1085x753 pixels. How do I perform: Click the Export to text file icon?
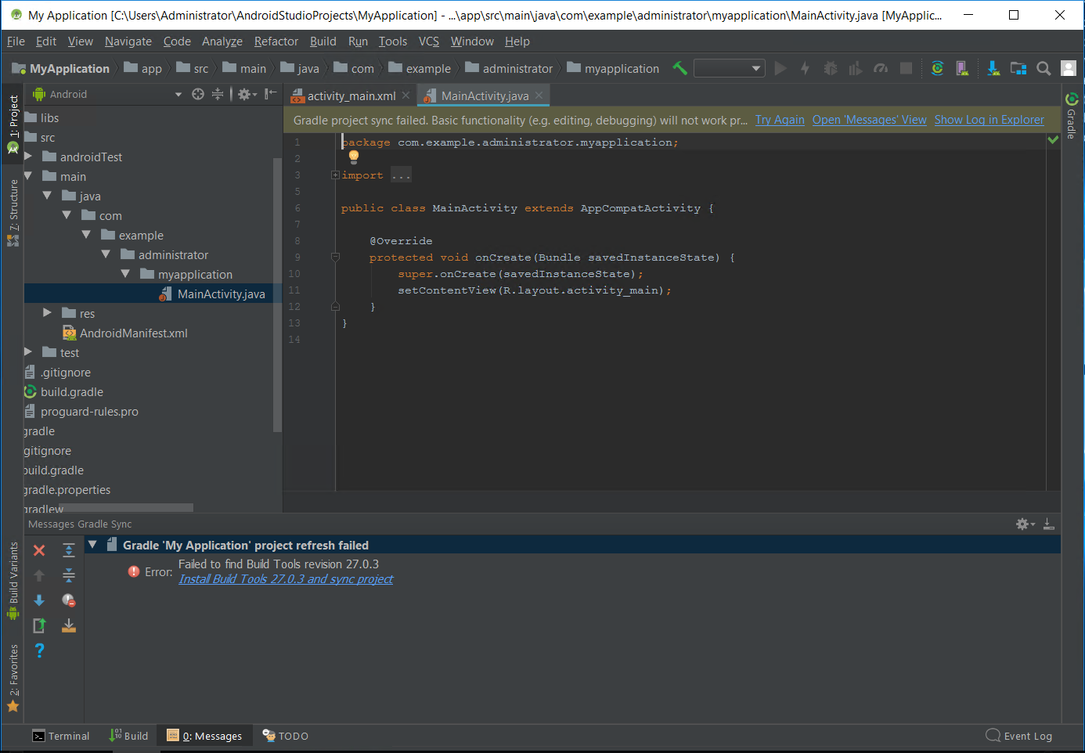click(x=39, y=625)
